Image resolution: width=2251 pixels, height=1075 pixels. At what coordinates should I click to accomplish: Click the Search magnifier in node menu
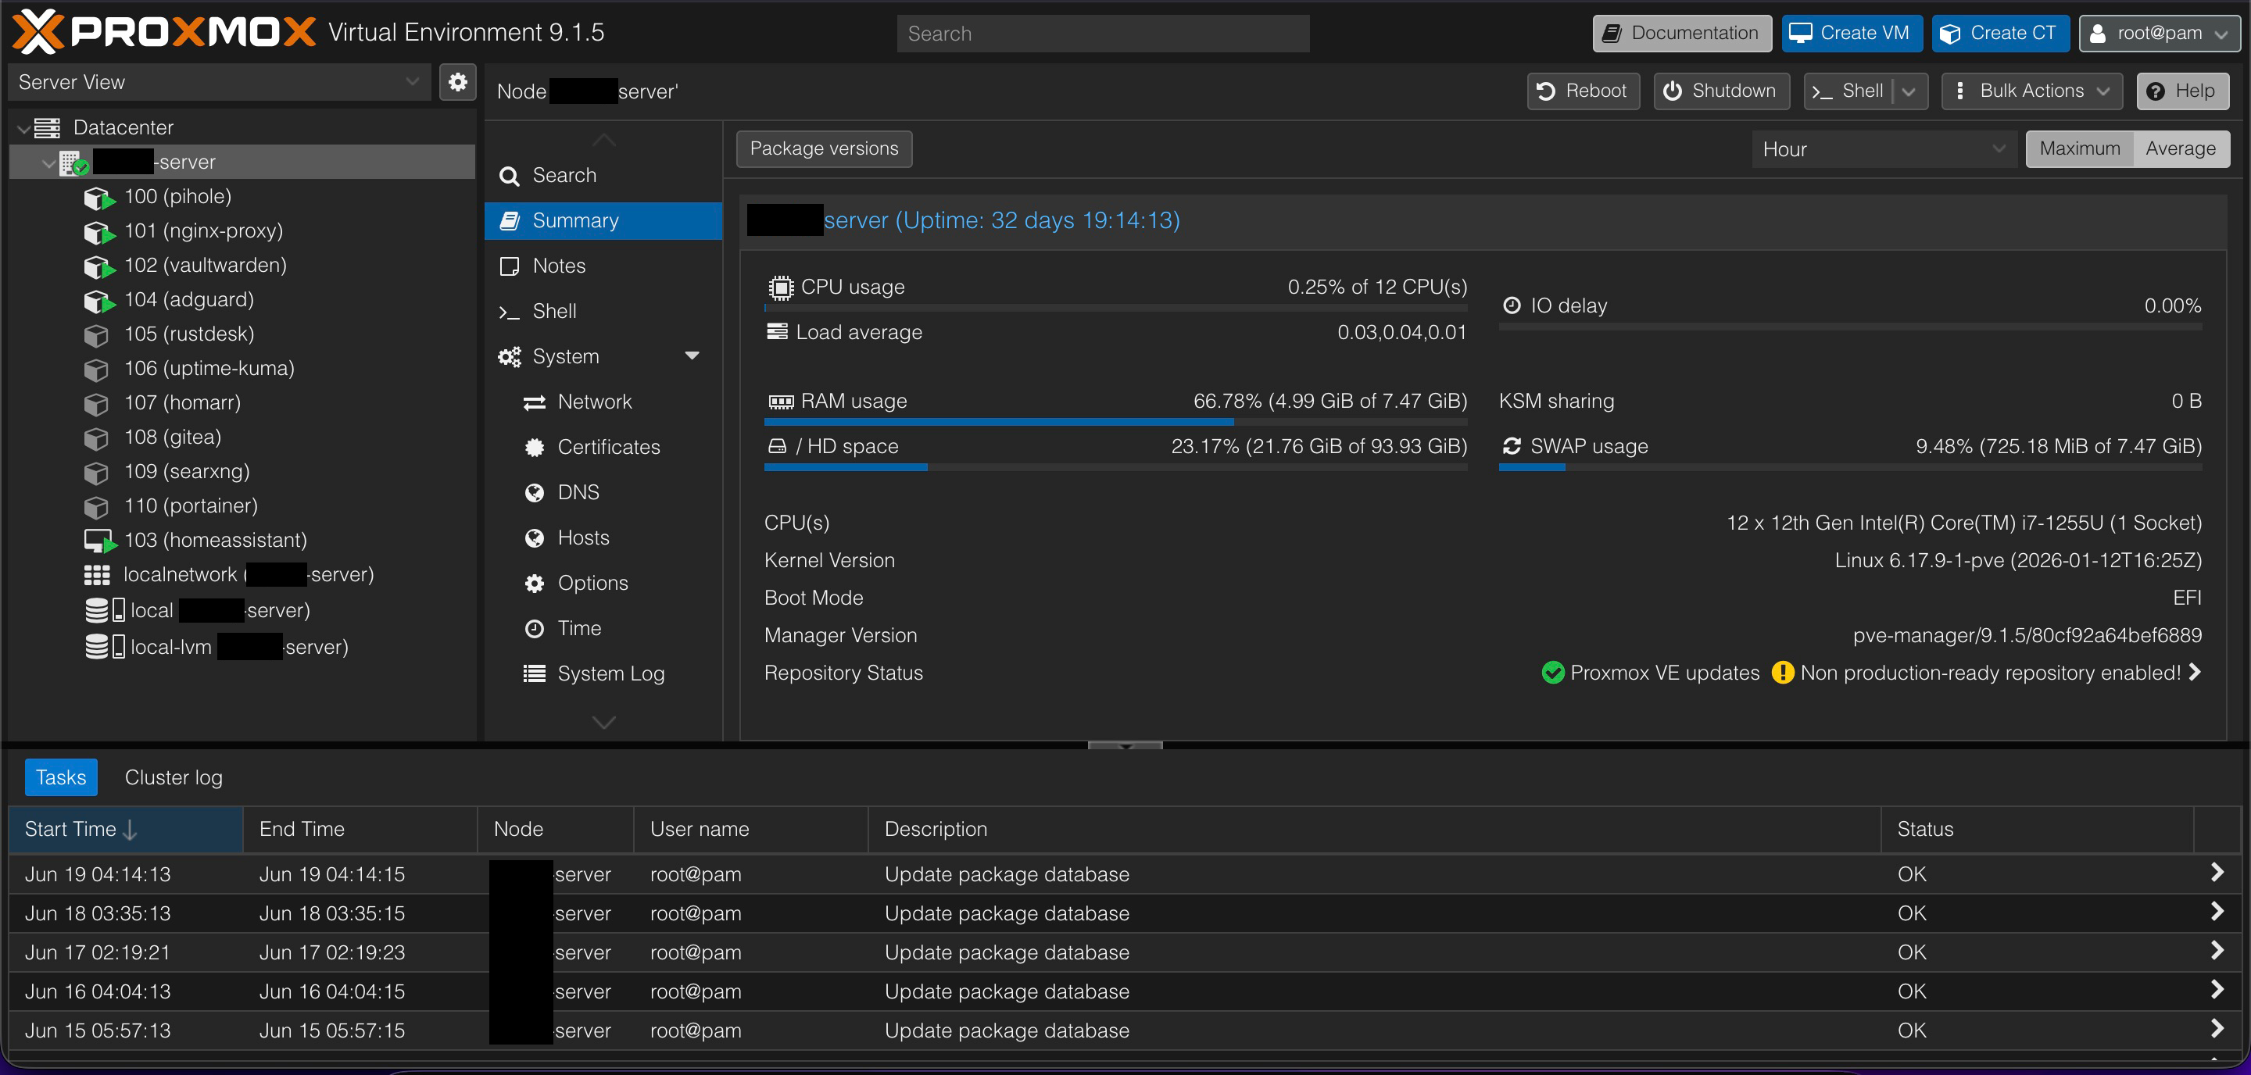click(509, 177)
